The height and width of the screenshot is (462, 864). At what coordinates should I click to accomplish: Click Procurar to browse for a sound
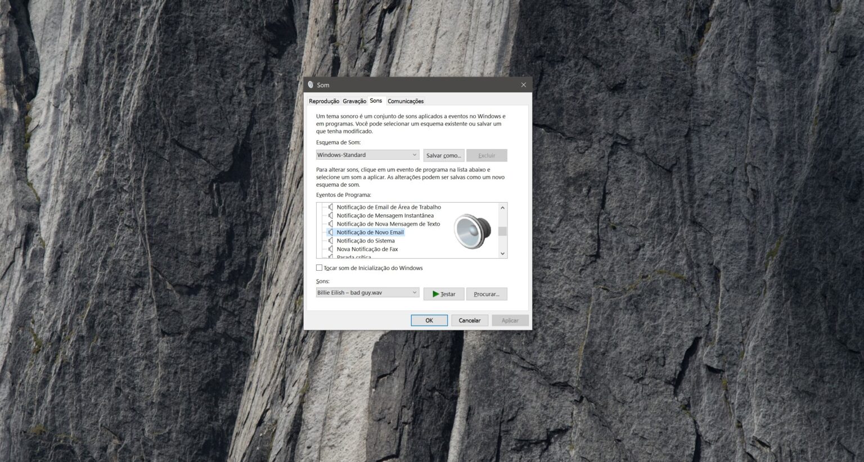[487, 294]
